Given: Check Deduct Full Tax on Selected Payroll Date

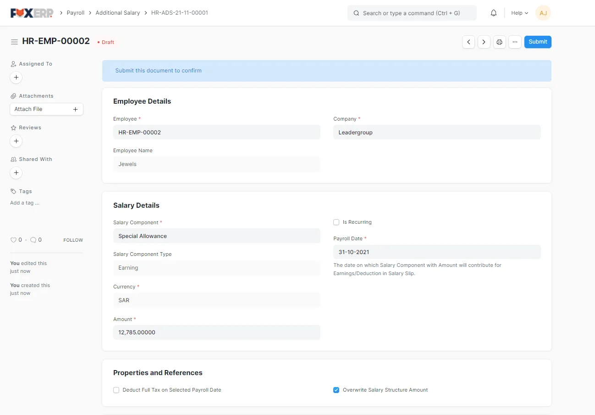Looking at the screenshot, I should coord(116,390).
